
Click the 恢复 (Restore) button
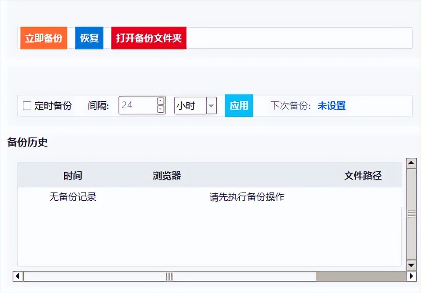tap(89, 38)
